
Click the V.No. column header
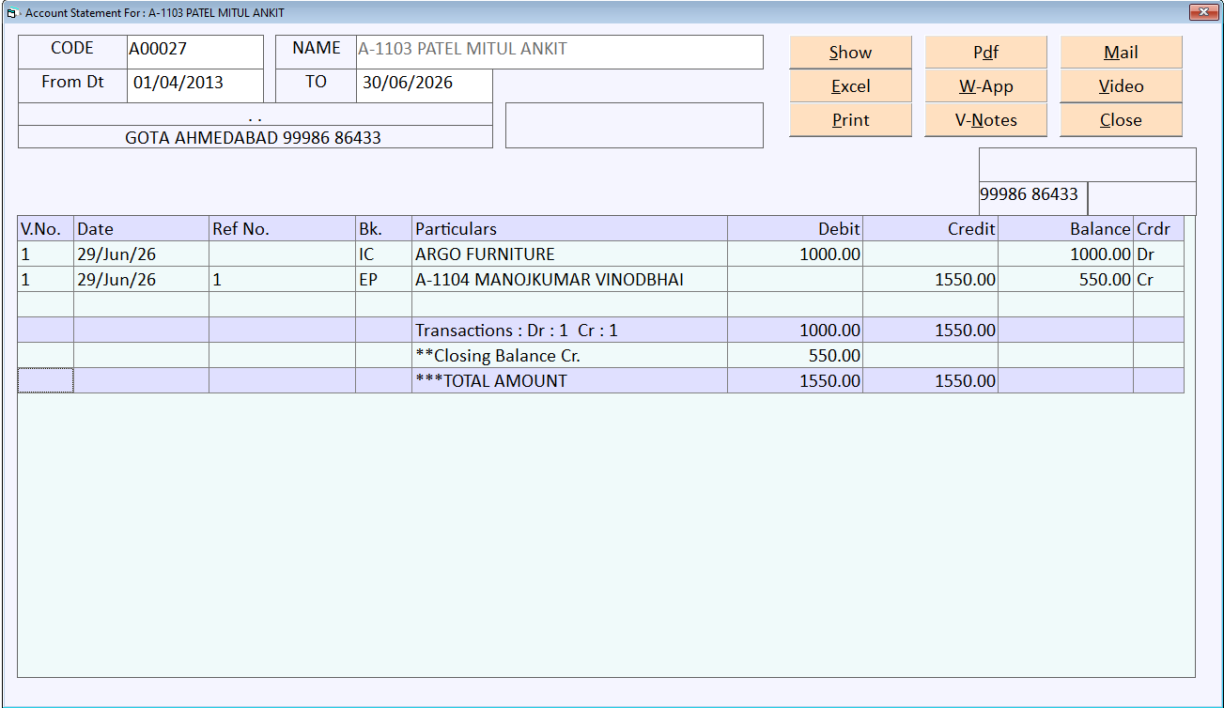pyautogui.click(x=45, y=229)
